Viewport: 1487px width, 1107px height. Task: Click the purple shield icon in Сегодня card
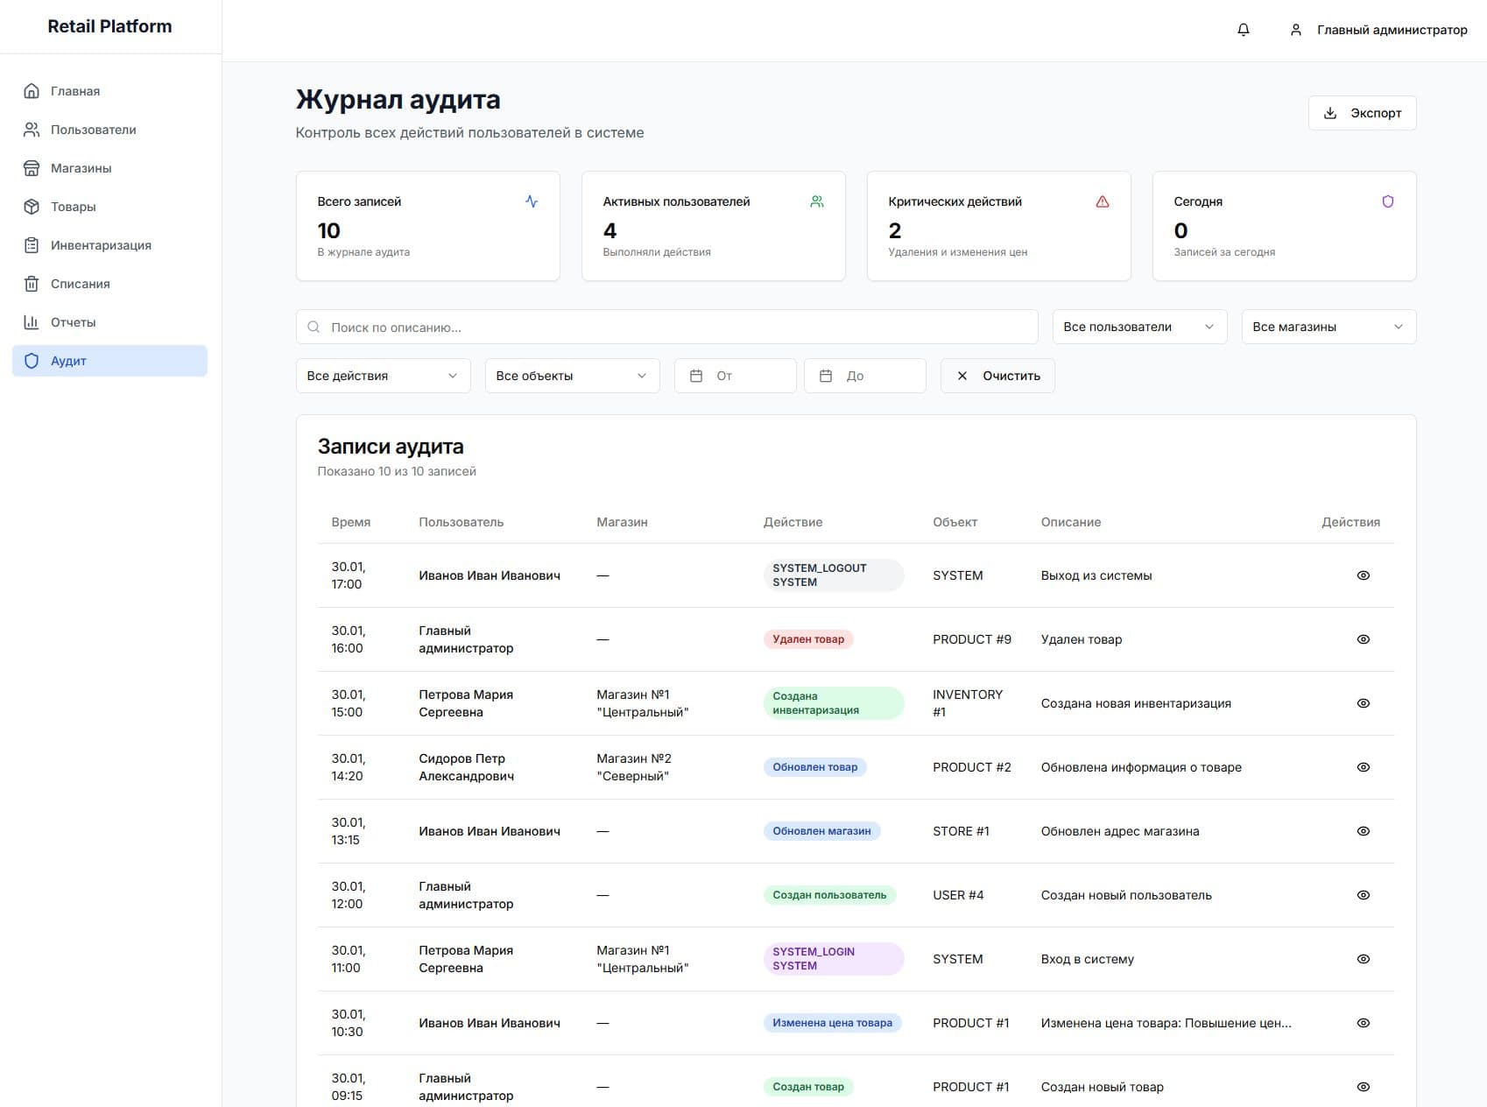pyautogui.click(x=1387, y=201)
